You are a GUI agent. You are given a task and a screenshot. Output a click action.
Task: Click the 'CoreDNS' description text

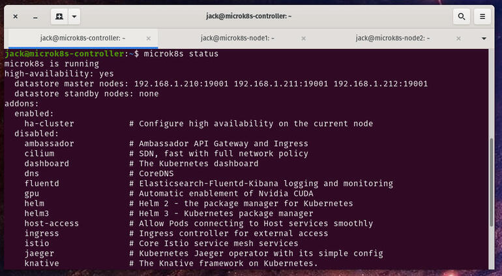tap(156, 174)
